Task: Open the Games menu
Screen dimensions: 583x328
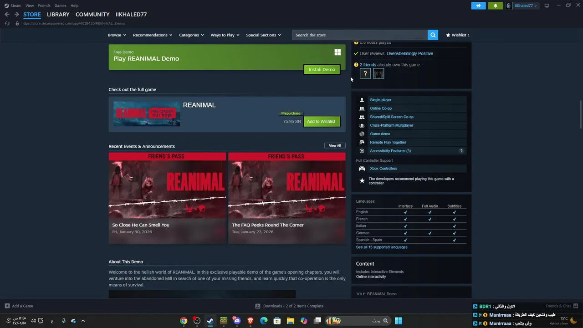Action: pos(60,5)
